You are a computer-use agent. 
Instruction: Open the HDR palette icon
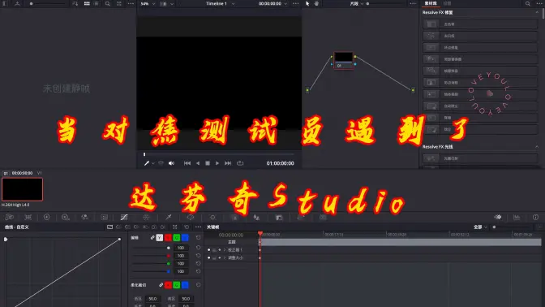(x=66, y=217)
